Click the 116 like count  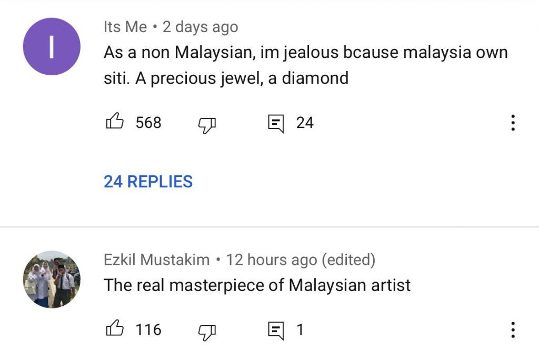tap(148, 330)
